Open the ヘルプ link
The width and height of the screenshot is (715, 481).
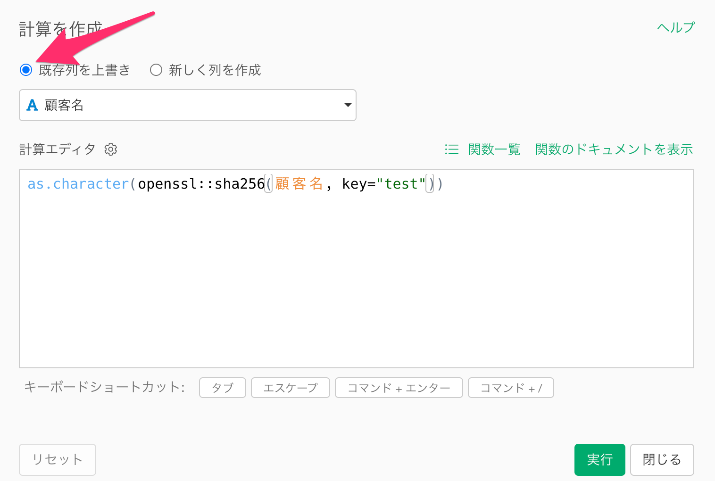pyautogui.click(x=675, y=27)
